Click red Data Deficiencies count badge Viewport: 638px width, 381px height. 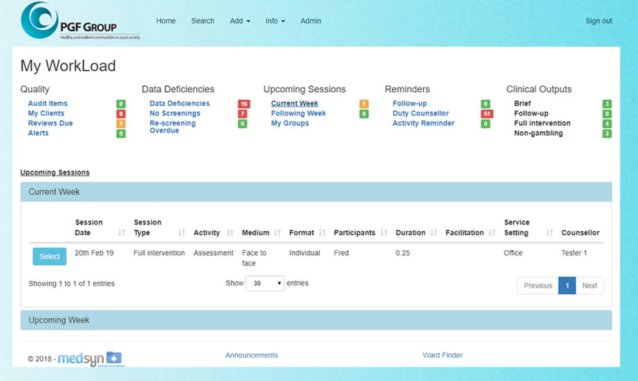pyautogui.click(x=244, y=104)
